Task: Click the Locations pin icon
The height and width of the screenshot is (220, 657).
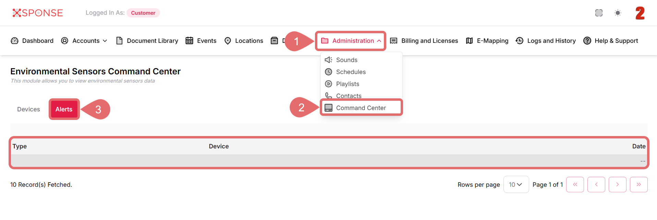Action: click(228, 41)
